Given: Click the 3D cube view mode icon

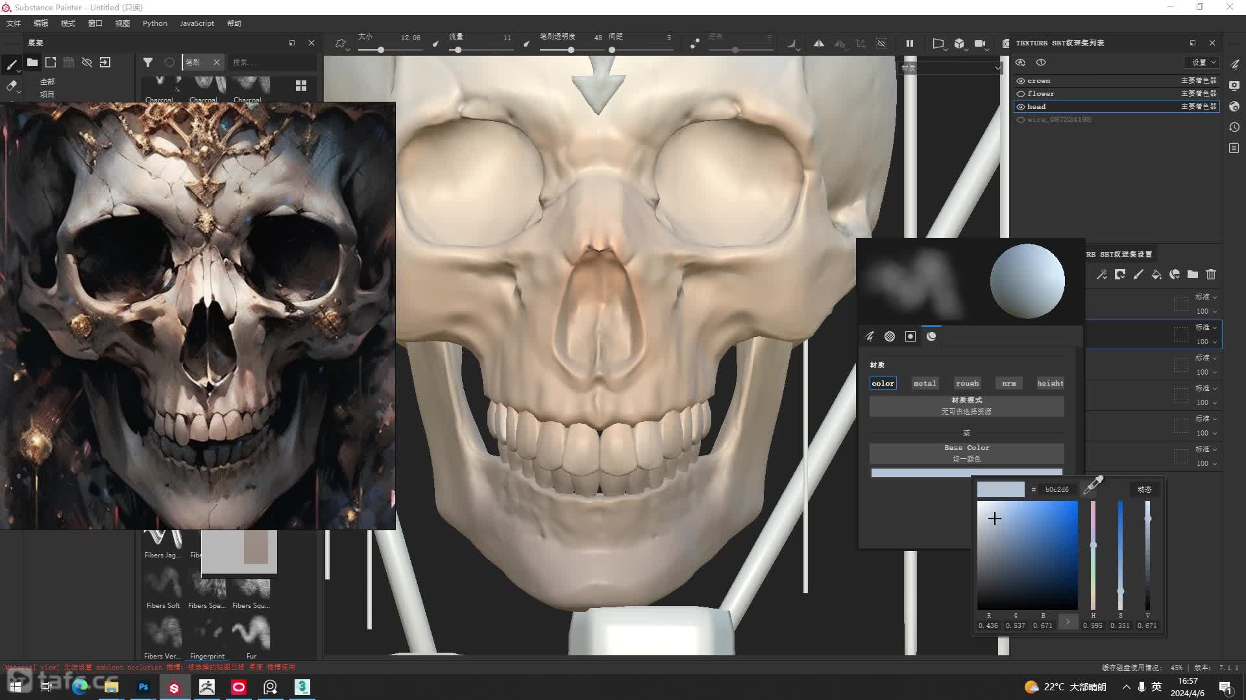Looking at the screenshot, I should 959,43.
